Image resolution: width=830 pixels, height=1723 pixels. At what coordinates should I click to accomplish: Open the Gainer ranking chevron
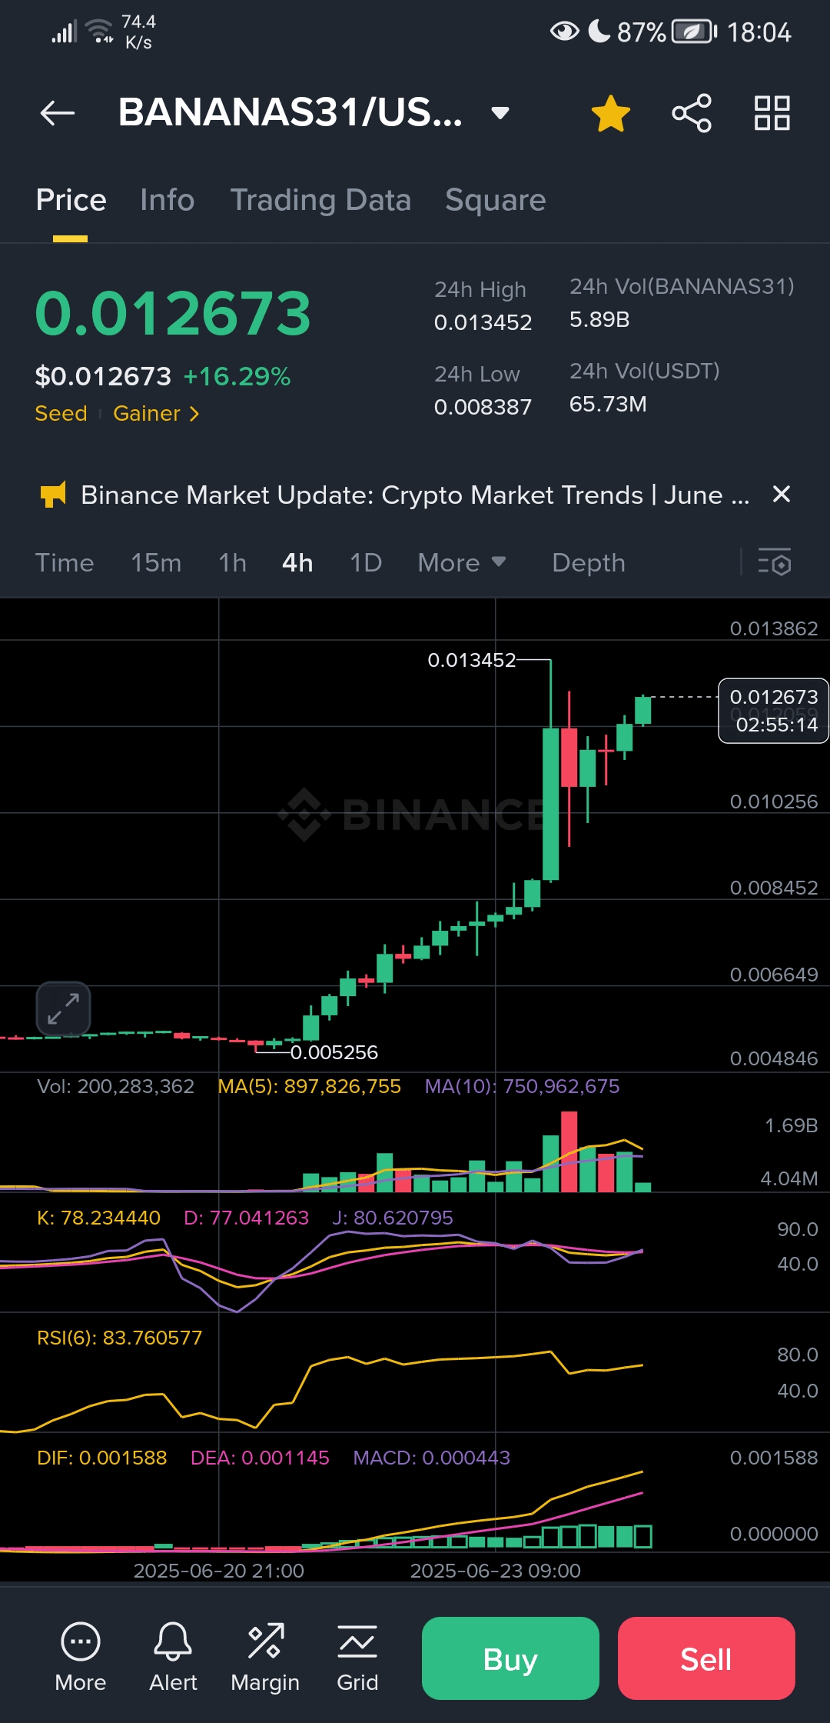click(194, 414)
